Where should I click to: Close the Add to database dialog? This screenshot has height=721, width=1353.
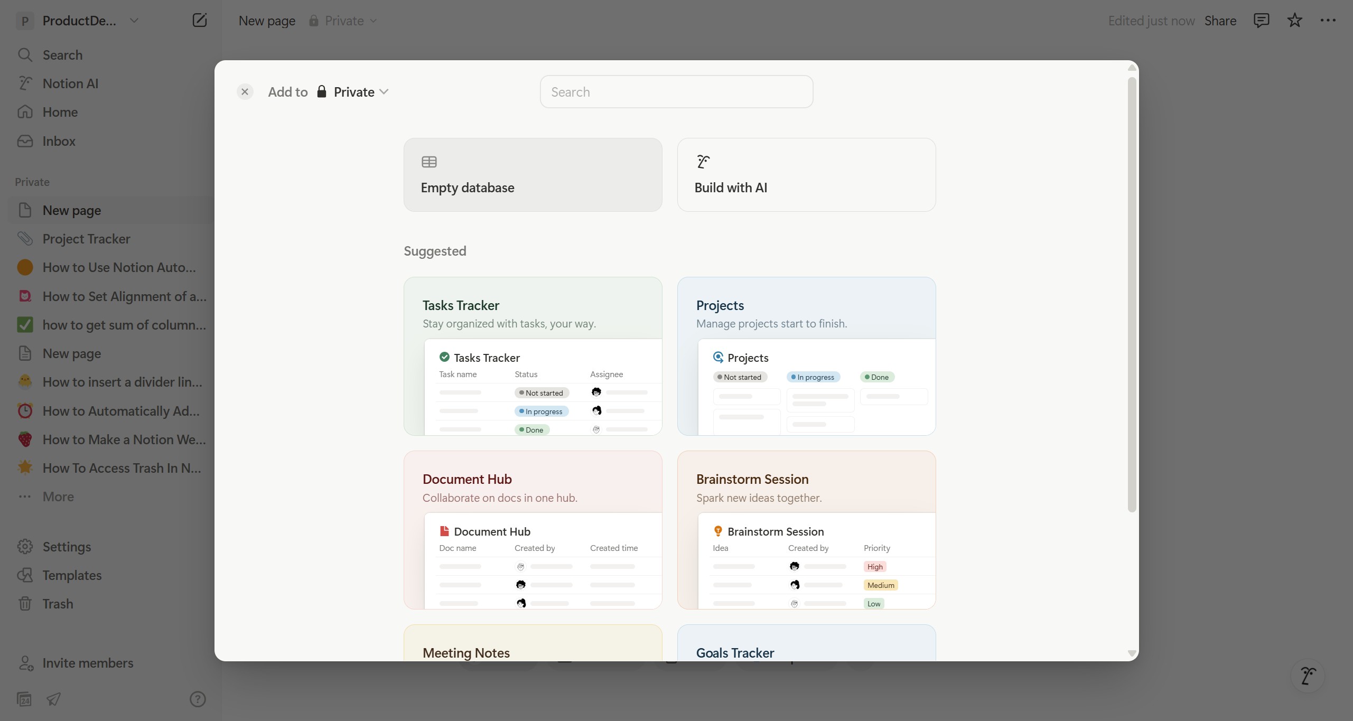coord(245,92)
